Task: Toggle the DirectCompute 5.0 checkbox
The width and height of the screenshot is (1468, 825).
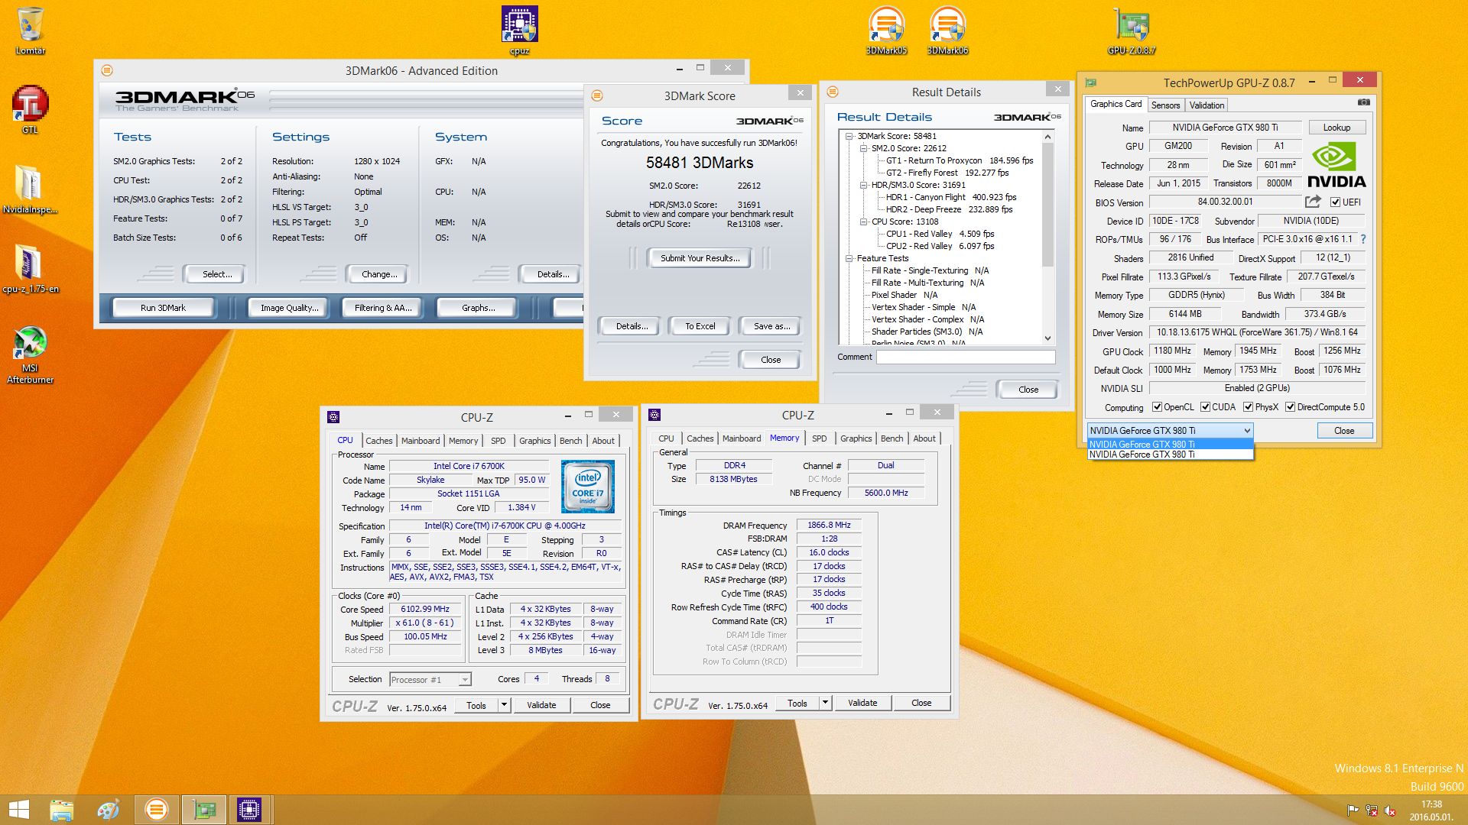Action: (1290, 407)
